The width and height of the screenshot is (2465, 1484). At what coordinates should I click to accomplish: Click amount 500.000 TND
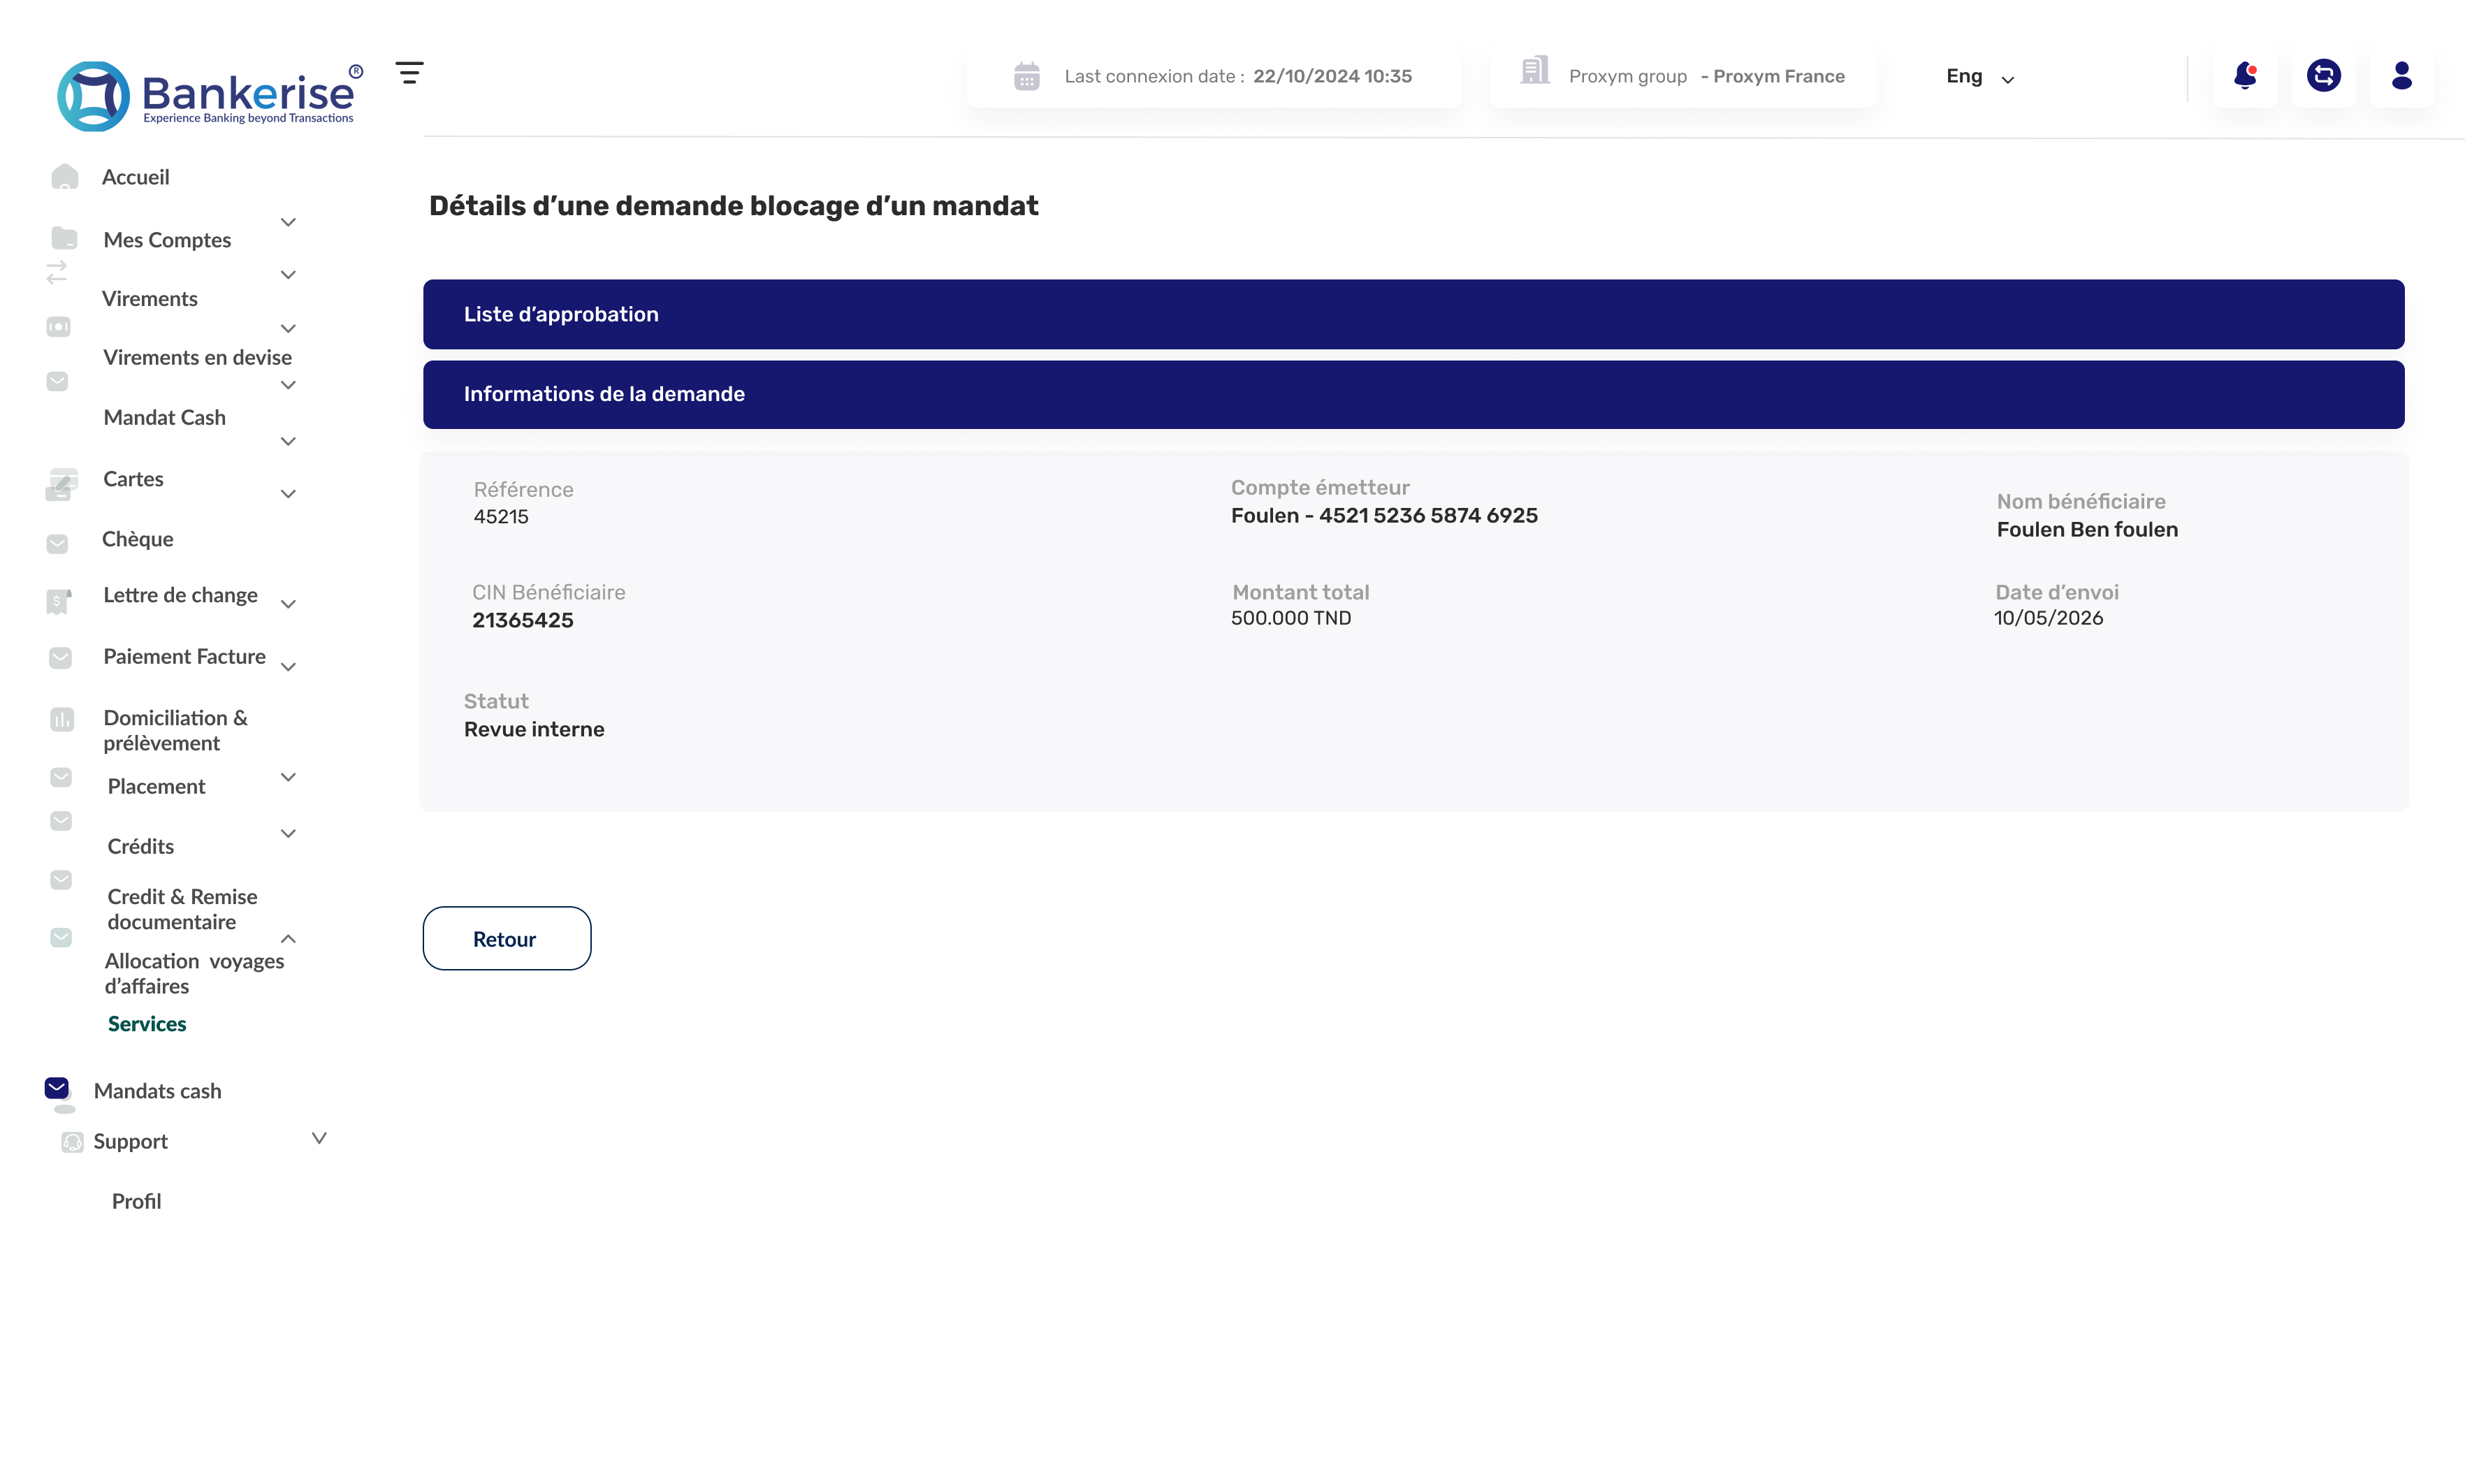[x=1290, y=618]
